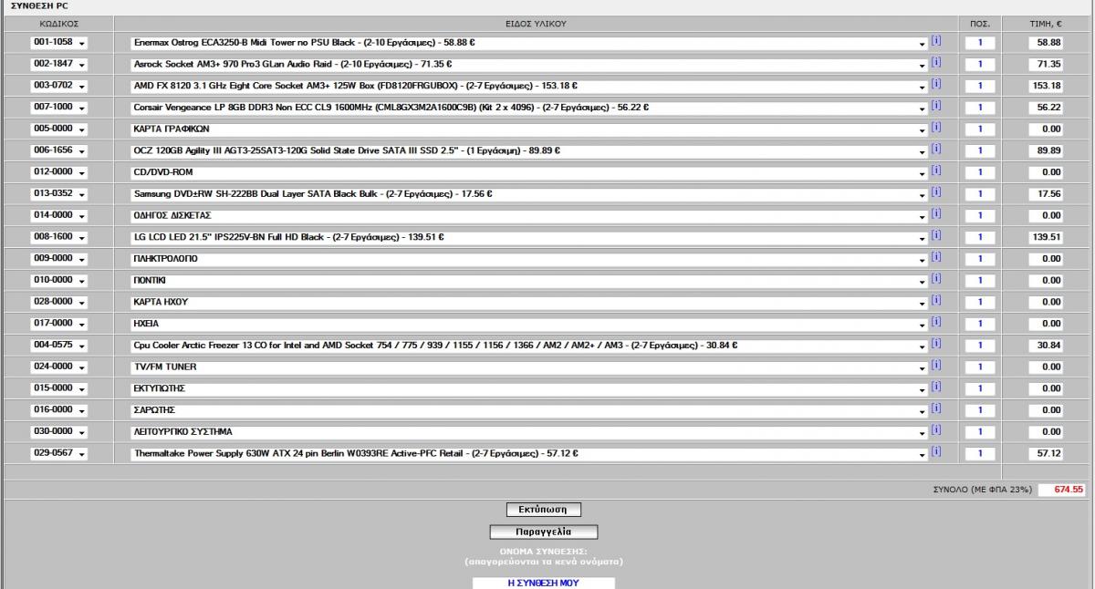Click quantity field for ΗΧΕΙΑ row
Image resolution: width=1095 pixels, height=589 pixels.
click(980, 324)
